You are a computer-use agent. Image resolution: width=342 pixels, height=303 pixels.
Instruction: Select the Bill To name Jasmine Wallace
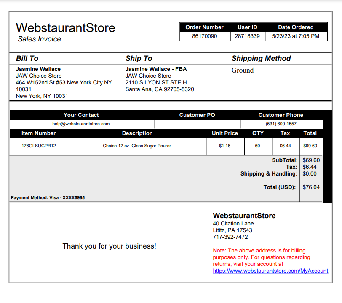(38, 69)
